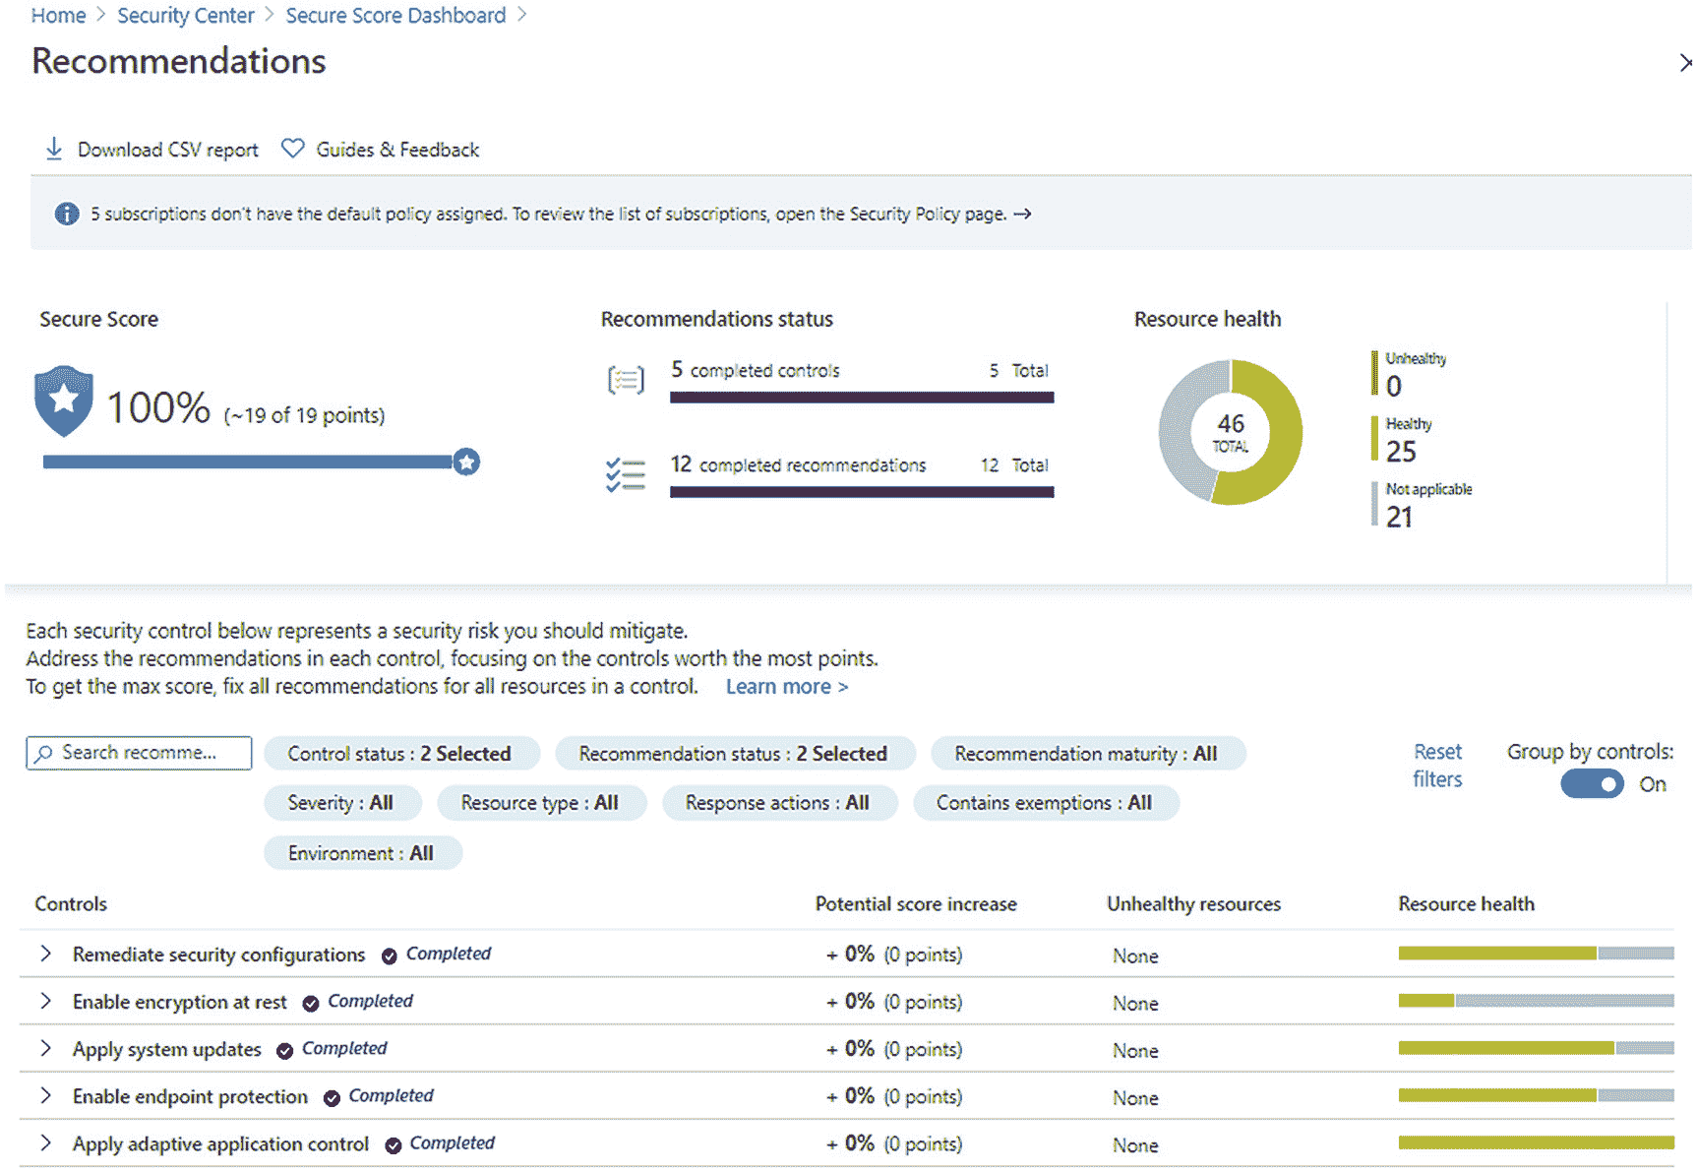Go to Secure Score Dashboard breadcrumb
The image size is (1697, 1173).
coord(395,16)
